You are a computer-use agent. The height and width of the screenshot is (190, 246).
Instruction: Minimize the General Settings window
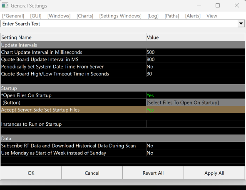click(x=199, y=6)
